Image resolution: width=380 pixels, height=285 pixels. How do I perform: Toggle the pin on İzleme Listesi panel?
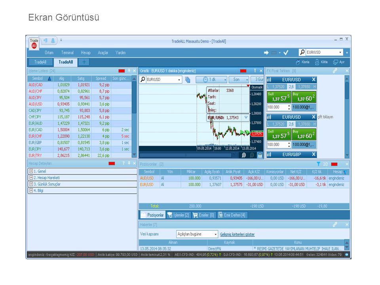(129, 70)
